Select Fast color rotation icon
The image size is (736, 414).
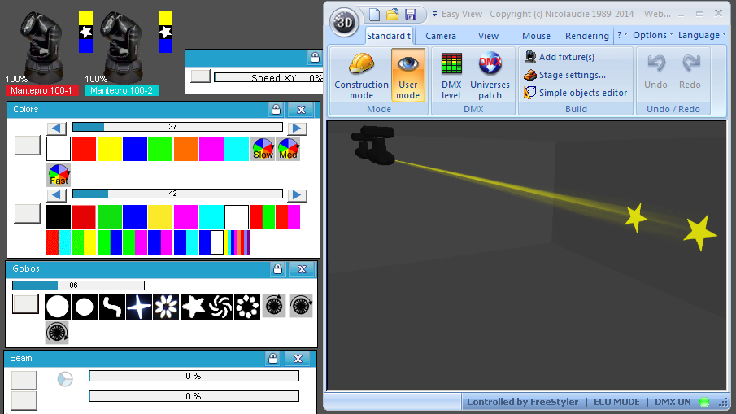59,175
